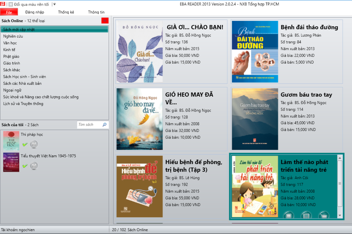Click the shopping cart icon on selected book
The height and width of the screenshot is (234, 352).
(x=323, y=215)
